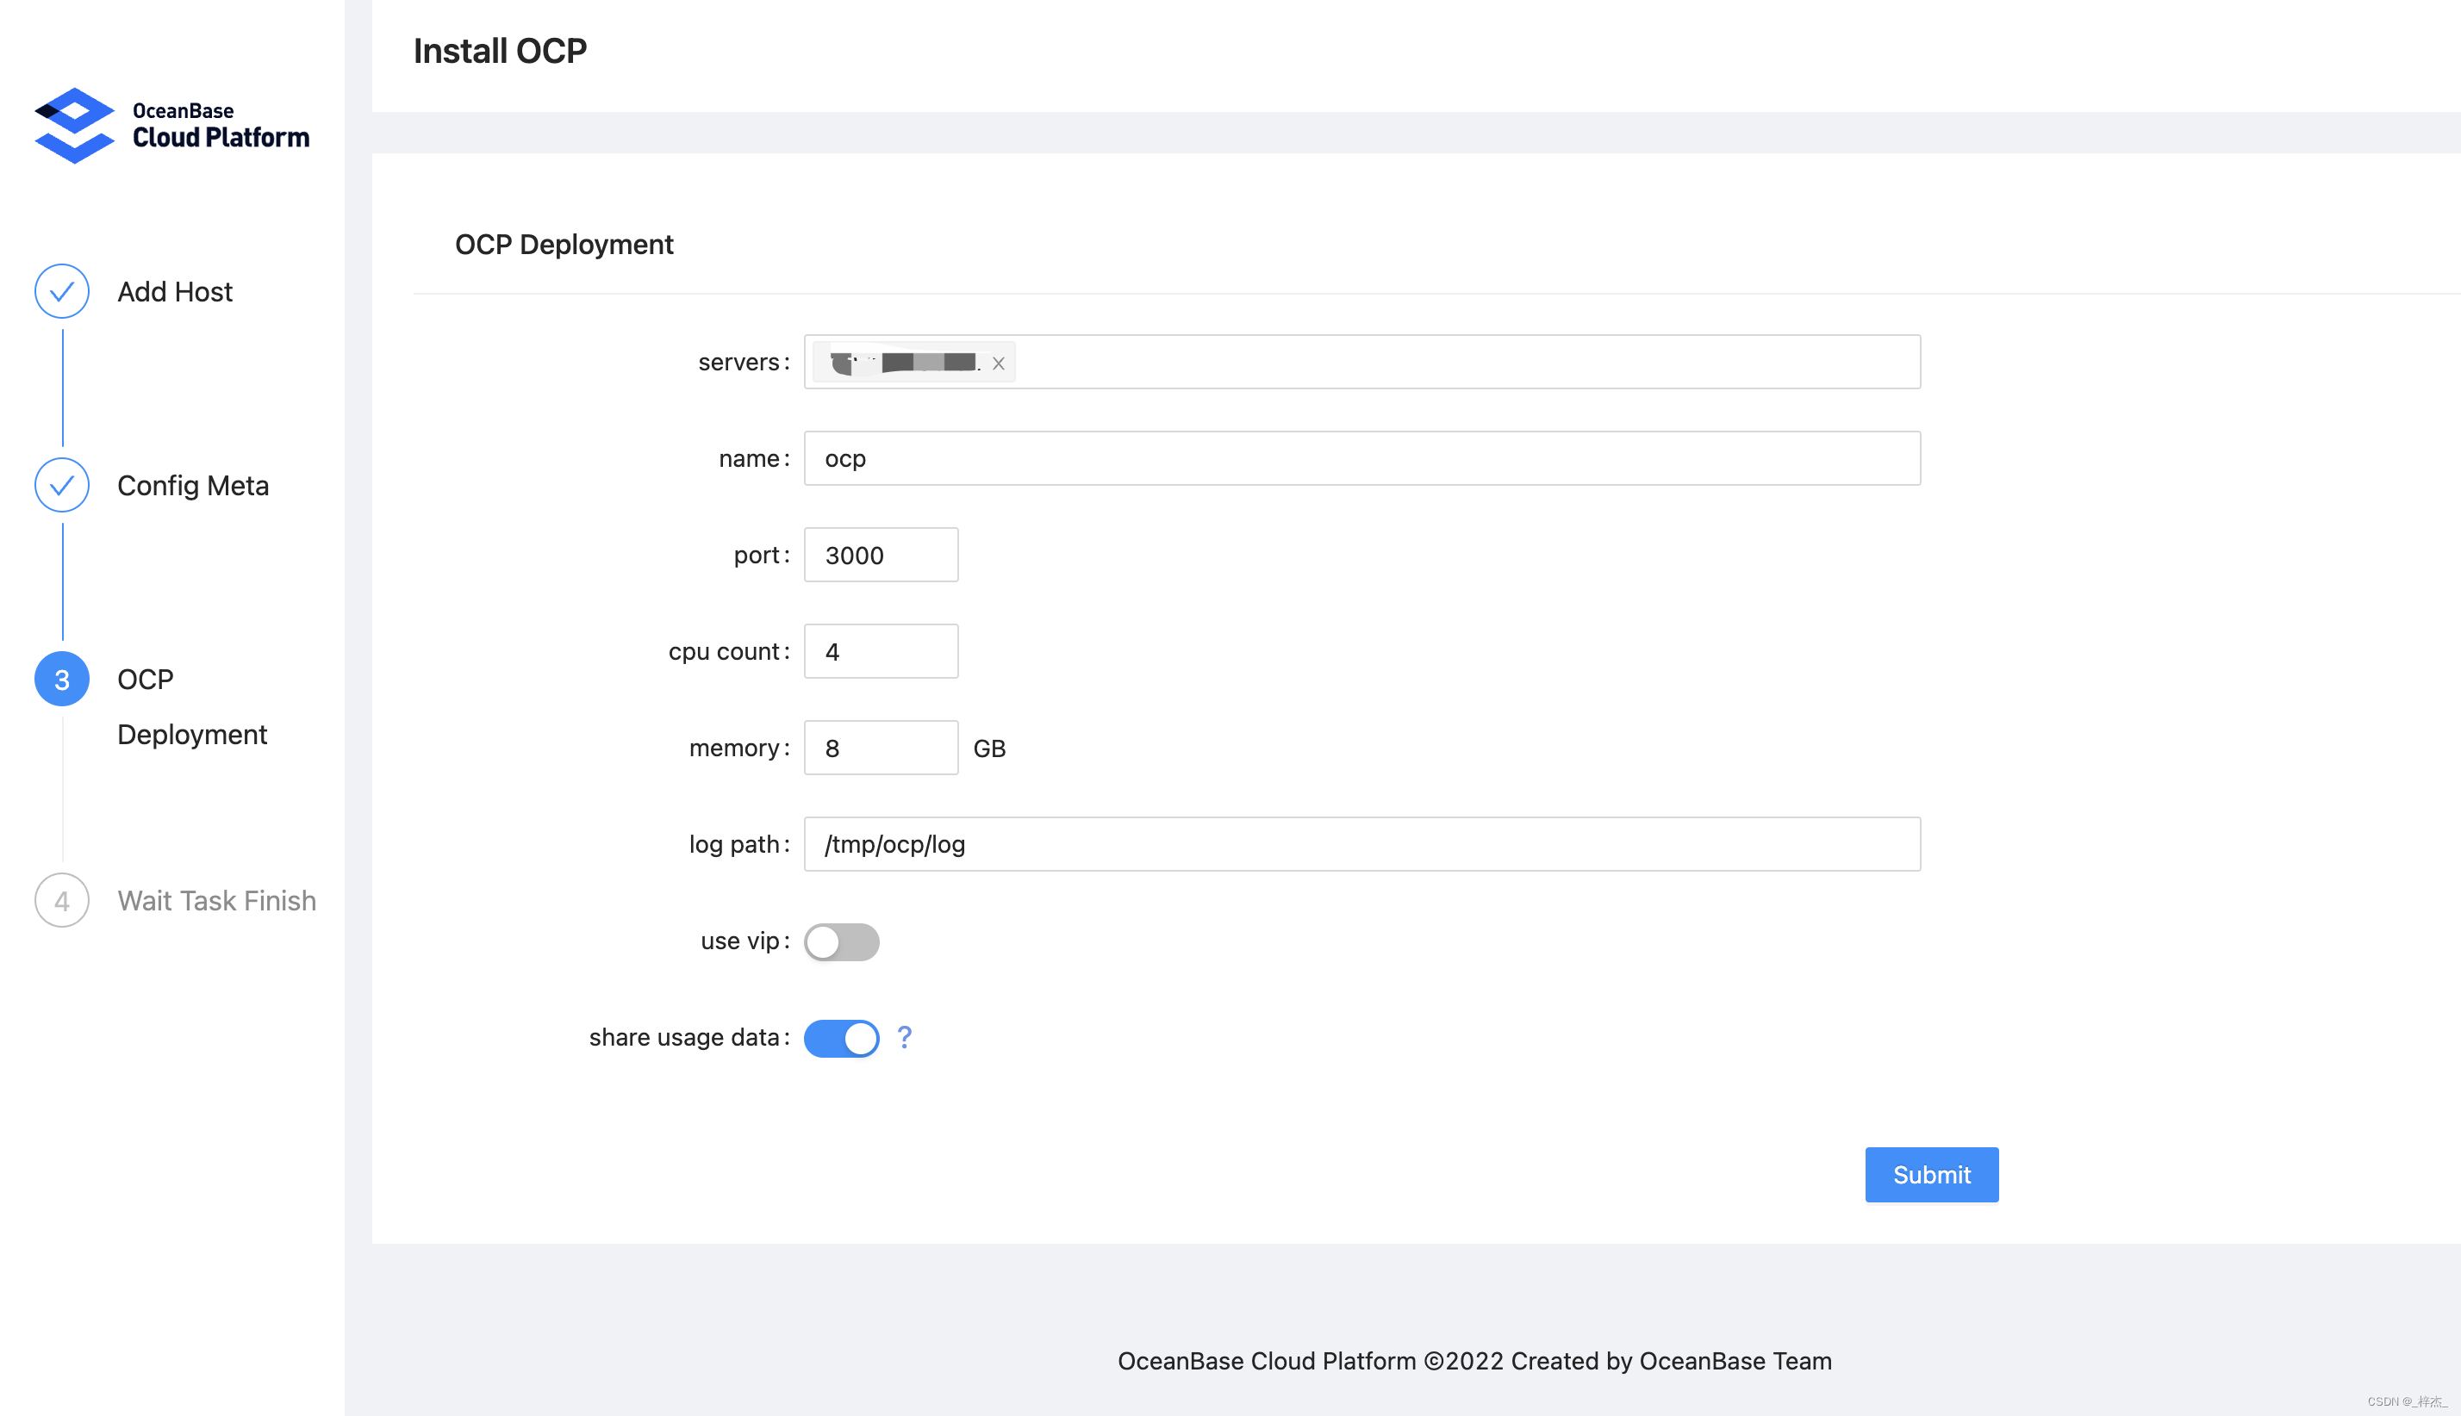Click the Add Host checkmark step icon
Screen dimensions: 2461x1416
(x=61, y=291)
